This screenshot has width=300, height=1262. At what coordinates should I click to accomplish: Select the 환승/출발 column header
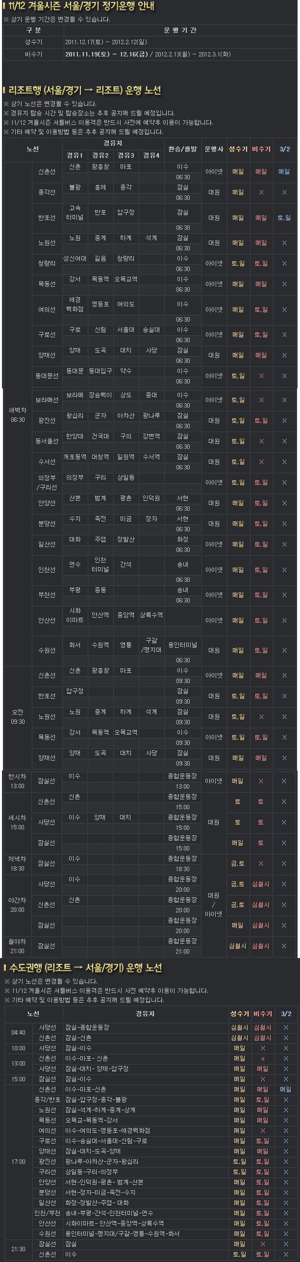pyautogui.click(x=183, y=149)
